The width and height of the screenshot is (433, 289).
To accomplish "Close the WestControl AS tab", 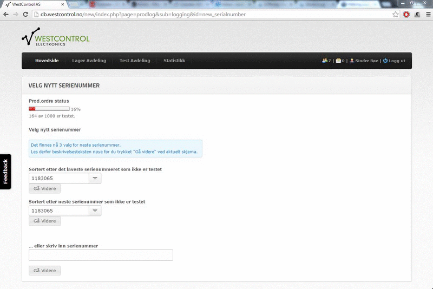I will click(63, 4).
